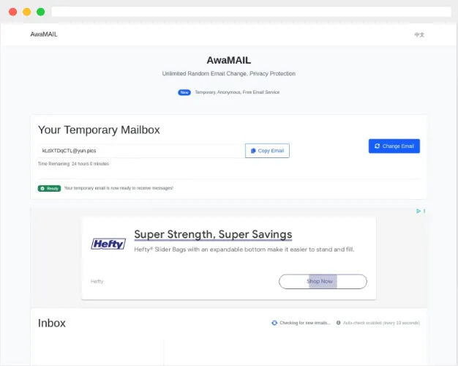Click the refresh icon beside Checking for new emails
Screen dimensions: 458x366
(274, 323)
